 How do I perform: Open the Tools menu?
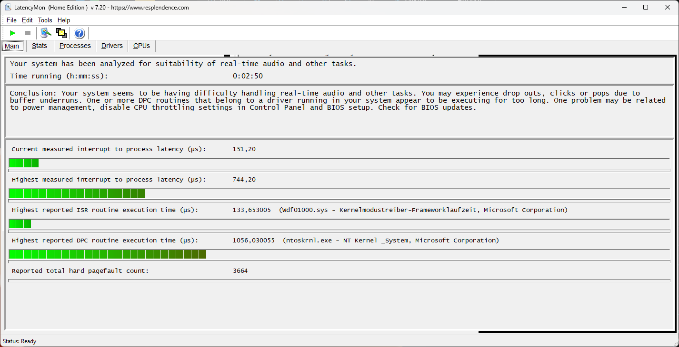[x=45, y=20]
